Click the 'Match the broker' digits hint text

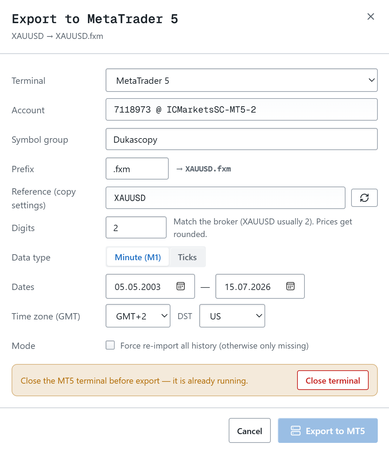[x=263, y=228]
